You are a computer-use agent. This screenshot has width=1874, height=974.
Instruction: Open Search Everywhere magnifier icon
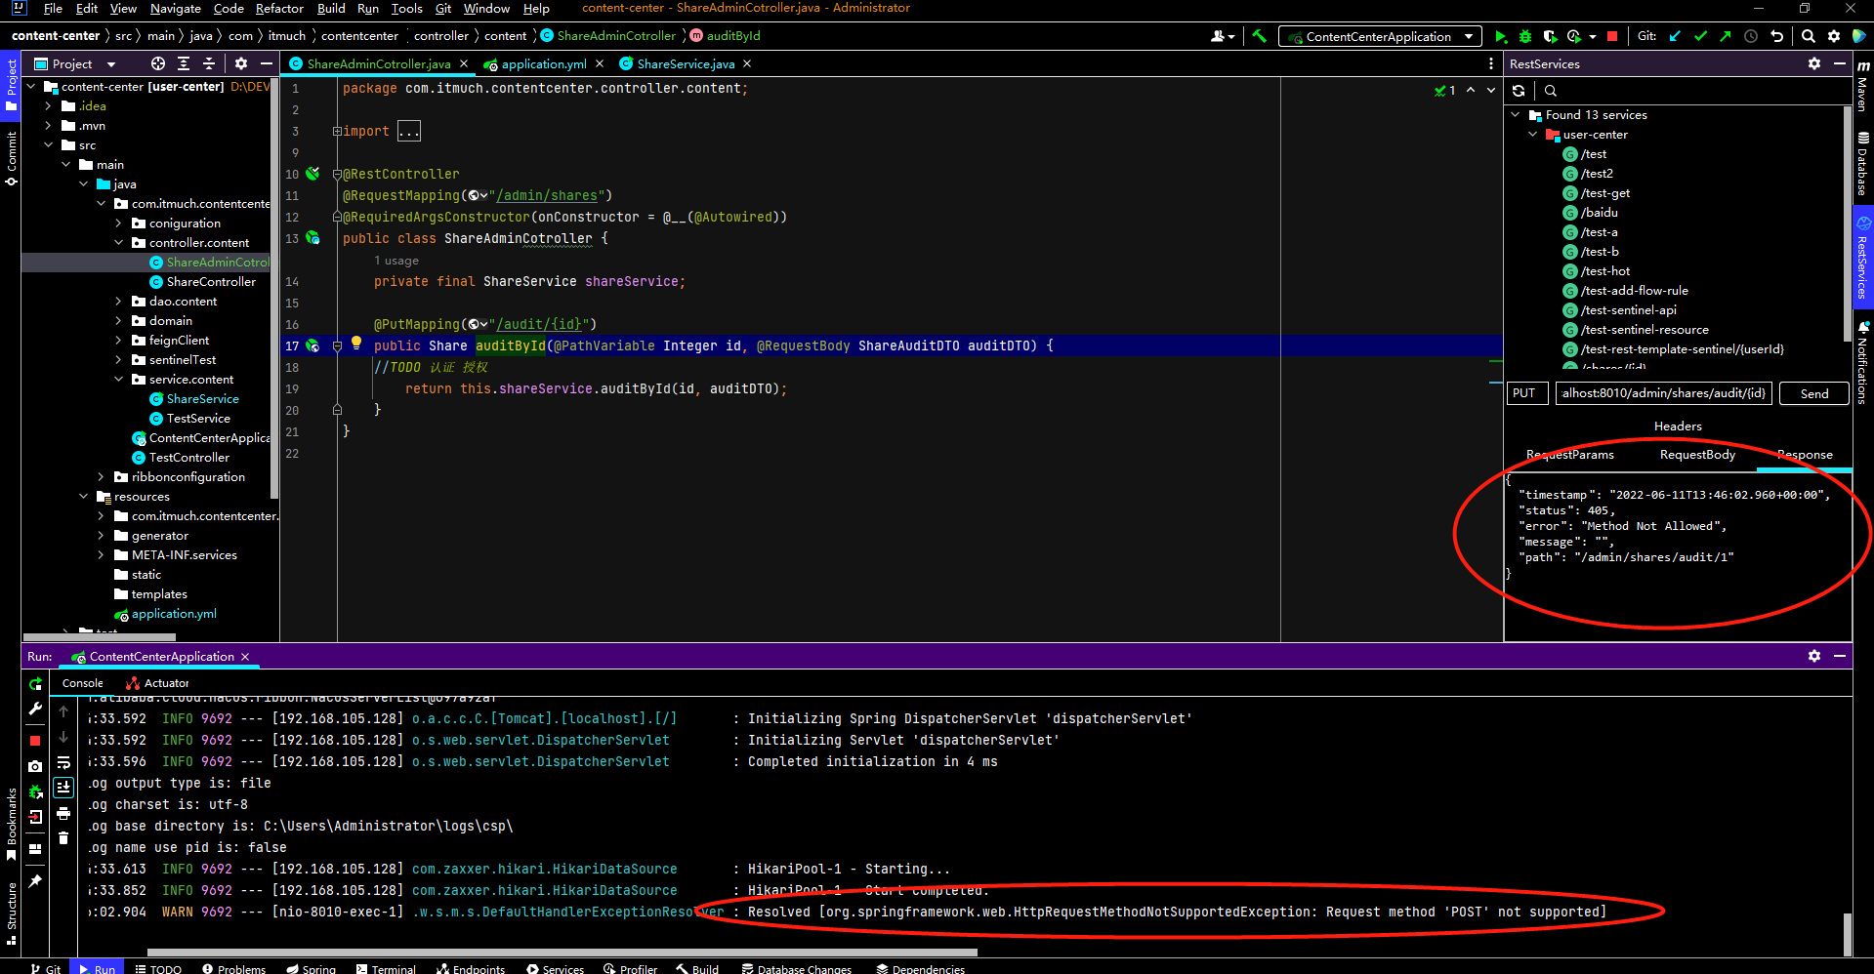coord(1809,36)
